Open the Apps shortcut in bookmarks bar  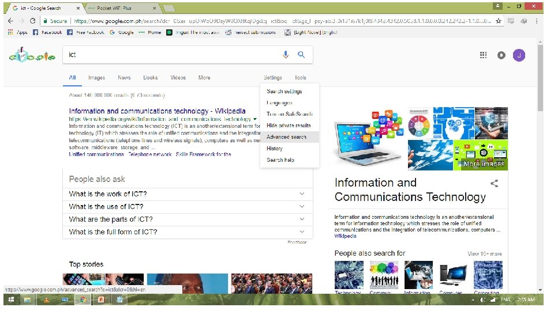(x=18, y=32)
